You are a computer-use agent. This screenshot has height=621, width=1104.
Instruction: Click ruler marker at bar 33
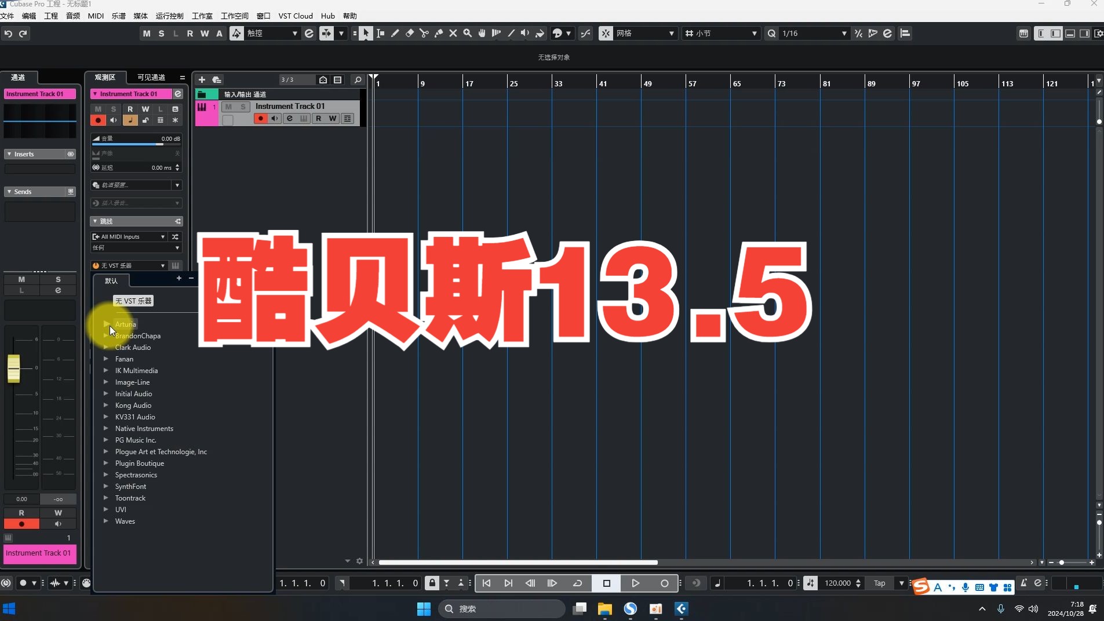[x=558, y=83]
